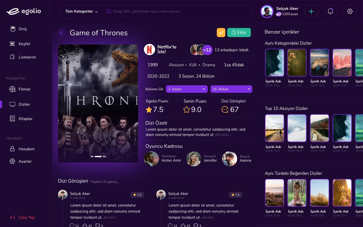Open the cyclist thumbnail in Top 10 Aksiyon
The height and width of the screenshot is (227, 363).
click(275, 128)
